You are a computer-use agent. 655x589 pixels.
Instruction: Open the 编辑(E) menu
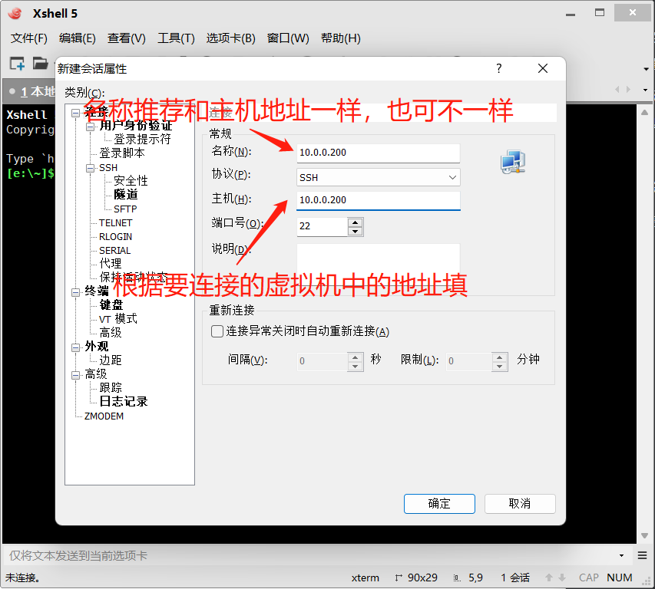point(78,38)
